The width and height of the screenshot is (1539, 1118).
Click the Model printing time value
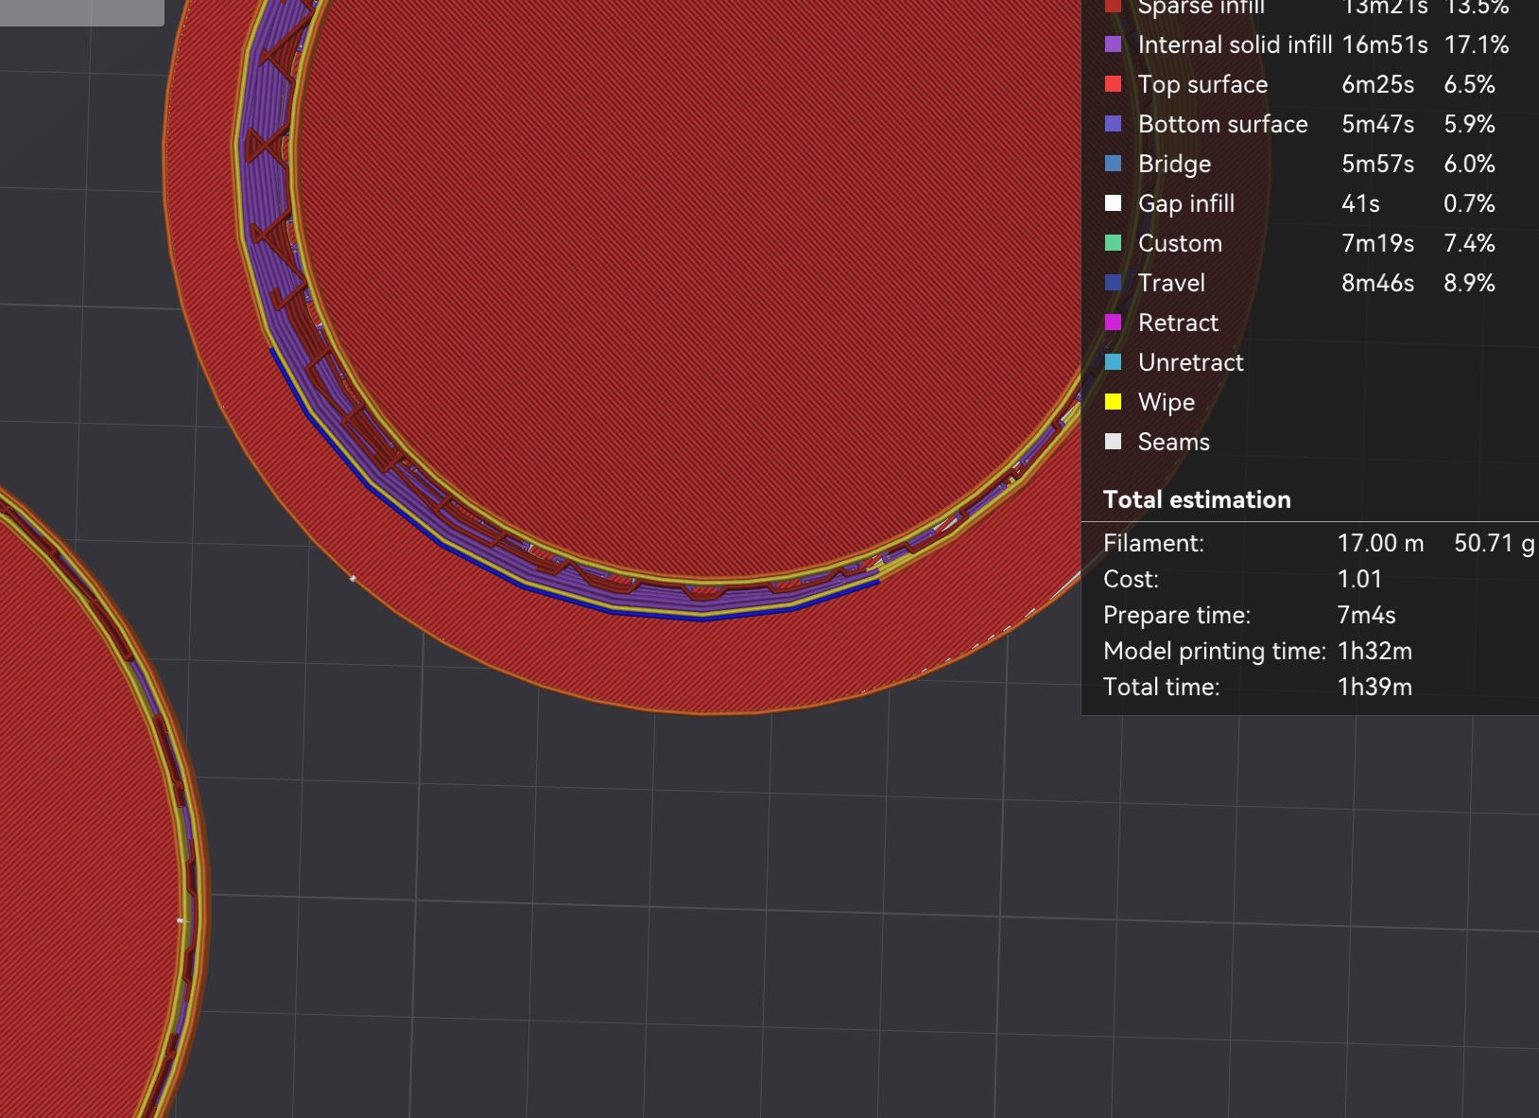pos(1374,651)
